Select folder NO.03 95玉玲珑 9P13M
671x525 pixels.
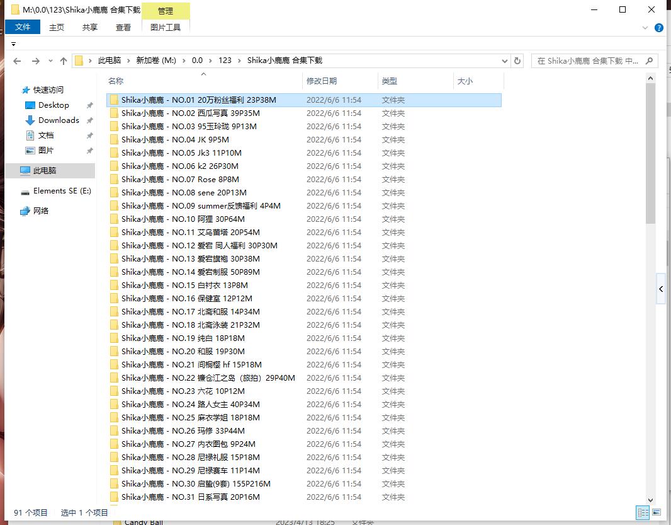point(303,127)
